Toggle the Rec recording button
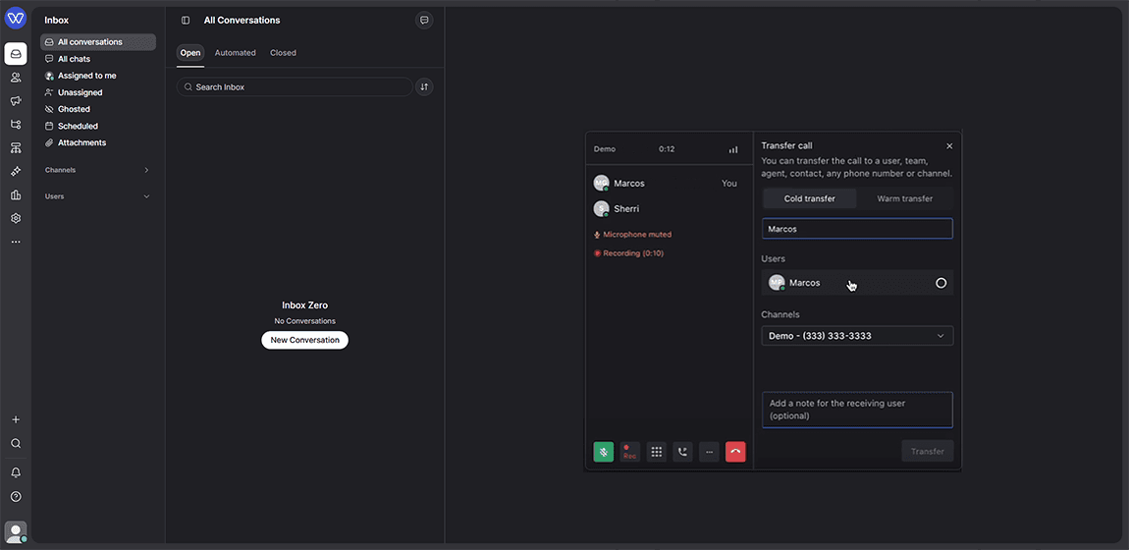1129x550 pixels. point(630,452)
